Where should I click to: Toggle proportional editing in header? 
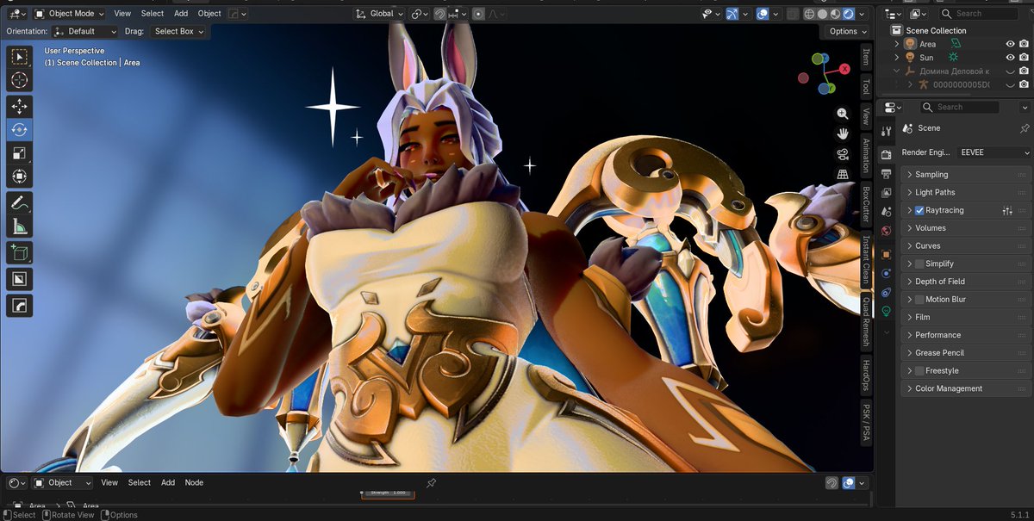click(479, 14)
